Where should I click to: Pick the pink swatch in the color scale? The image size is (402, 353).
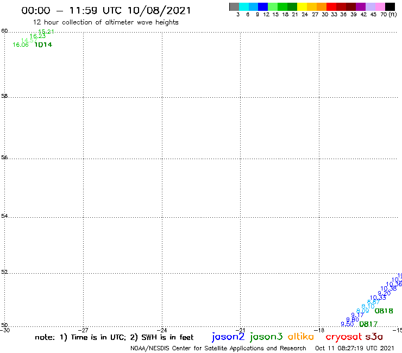pos(380,7)
